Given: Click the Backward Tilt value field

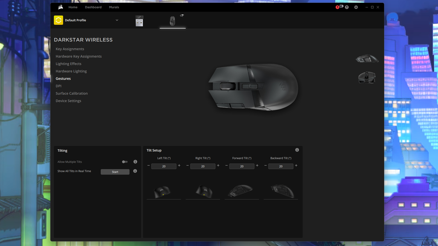Looking at the screenshot, I should click(281, 166).
